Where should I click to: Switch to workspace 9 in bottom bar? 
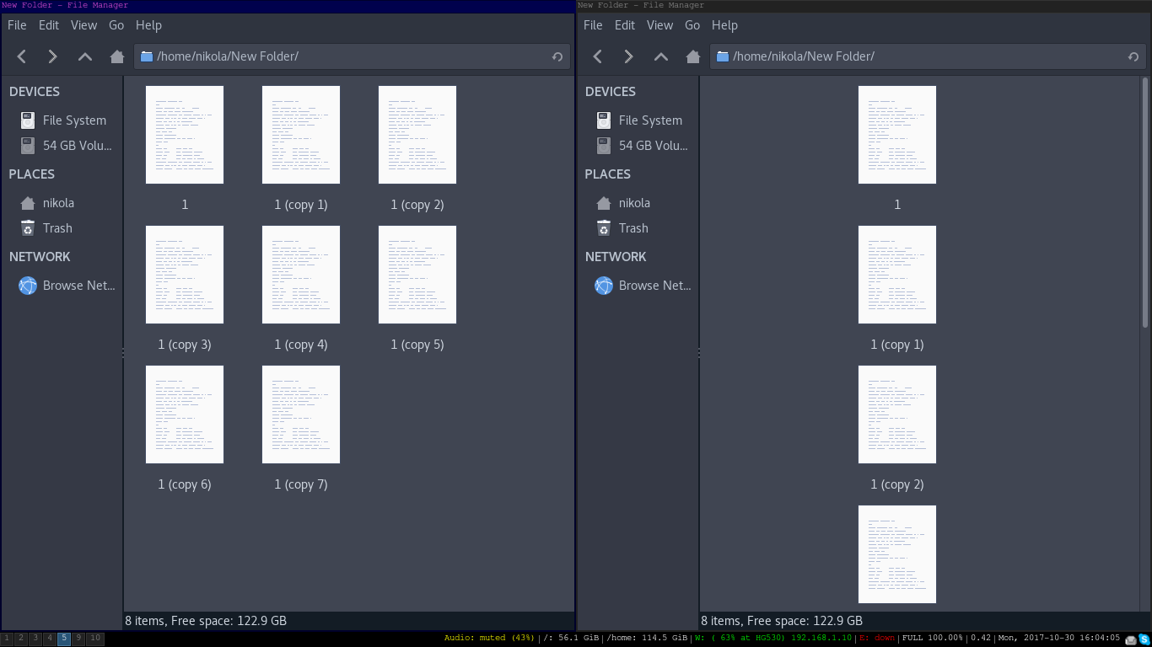tap(78, 639)
